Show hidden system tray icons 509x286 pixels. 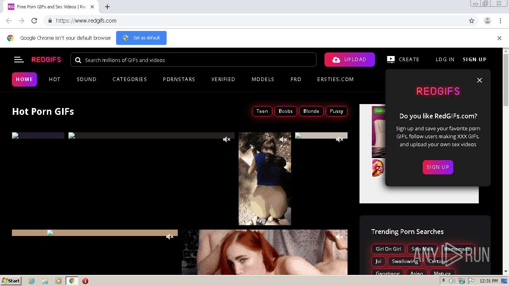coord(444,281)
